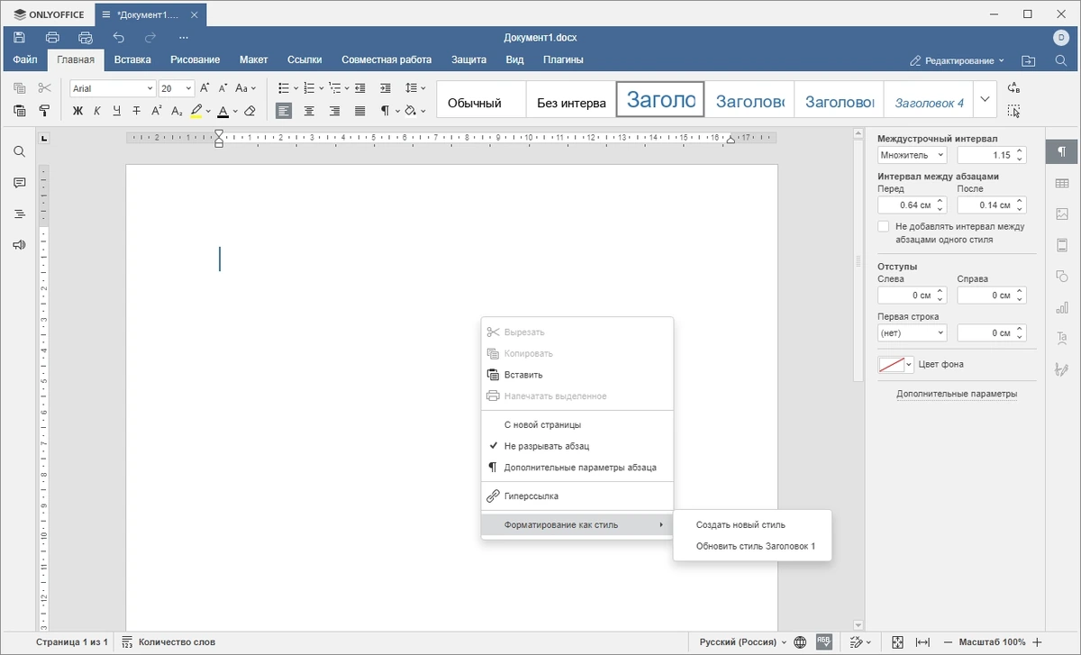This screenshot has height=655, width=1081.
Task: Open the Цвет фона color picker
Action: 896,365
